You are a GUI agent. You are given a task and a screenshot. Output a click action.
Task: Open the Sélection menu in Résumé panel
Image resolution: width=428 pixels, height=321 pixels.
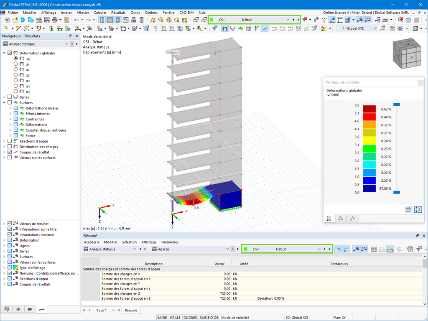130,242
